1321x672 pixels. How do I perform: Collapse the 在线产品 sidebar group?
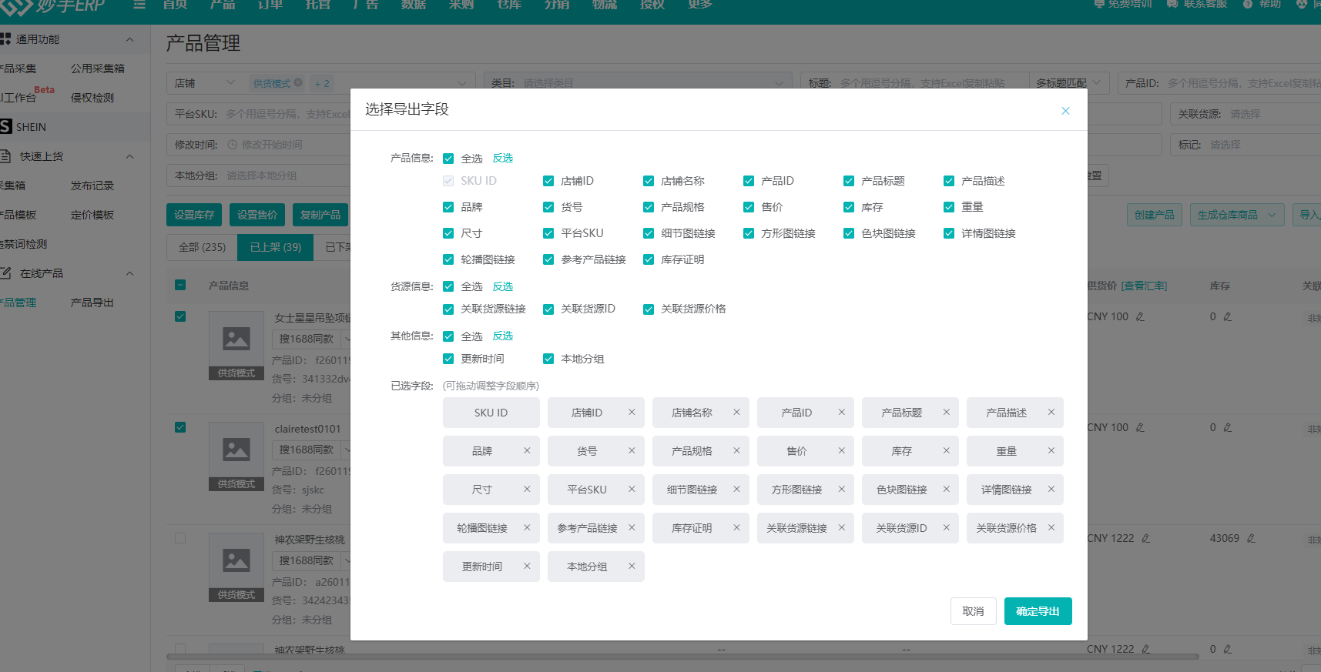(x=129, y=273)
